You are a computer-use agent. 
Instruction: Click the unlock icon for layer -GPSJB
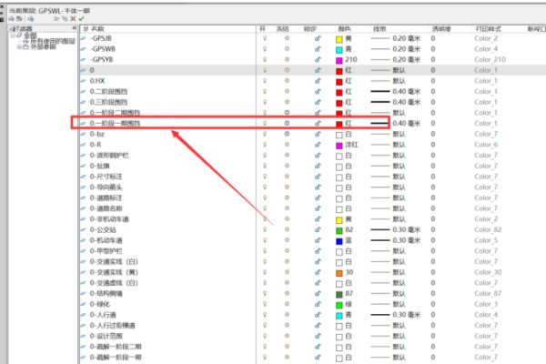click(318, 39)
